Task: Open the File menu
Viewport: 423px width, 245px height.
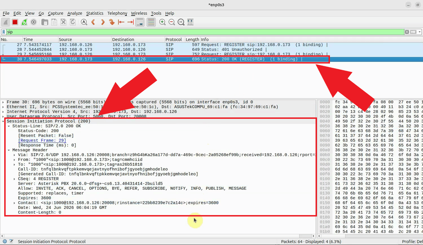Action: pos(6,13)
